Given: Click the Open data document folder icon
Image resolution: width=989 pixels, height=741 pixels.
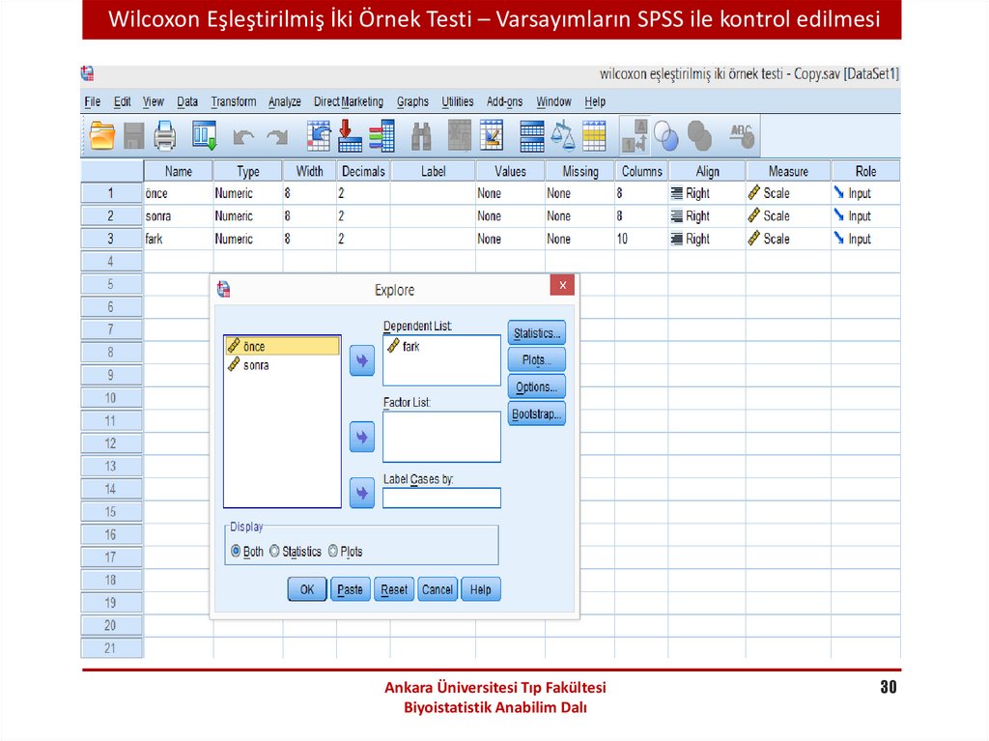Looking at the screenshot, I should (x=101, y=136).
